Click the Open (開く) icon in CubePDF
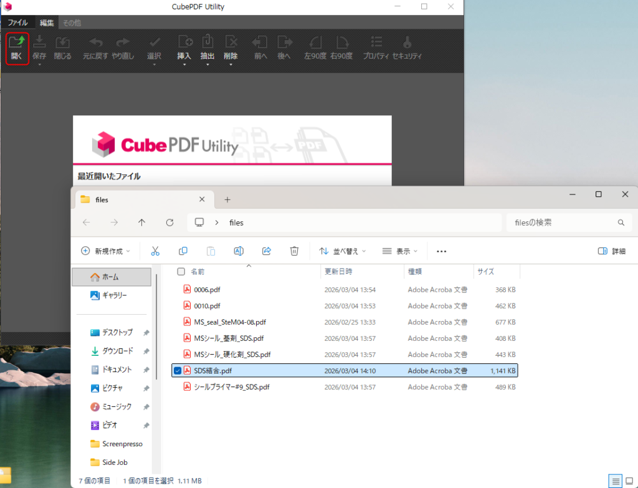The image size is (638, 488). coord(17,48)
